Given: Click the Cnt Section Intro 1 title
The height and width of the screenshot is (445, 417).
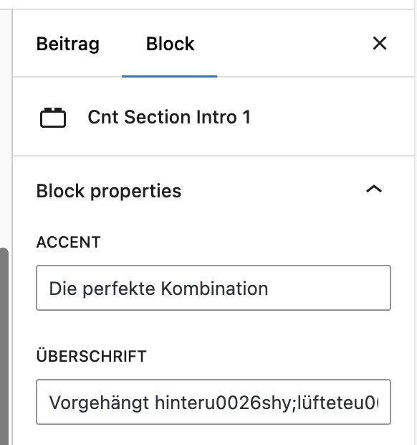Looking at the screenshot, I should click(169, 117).
